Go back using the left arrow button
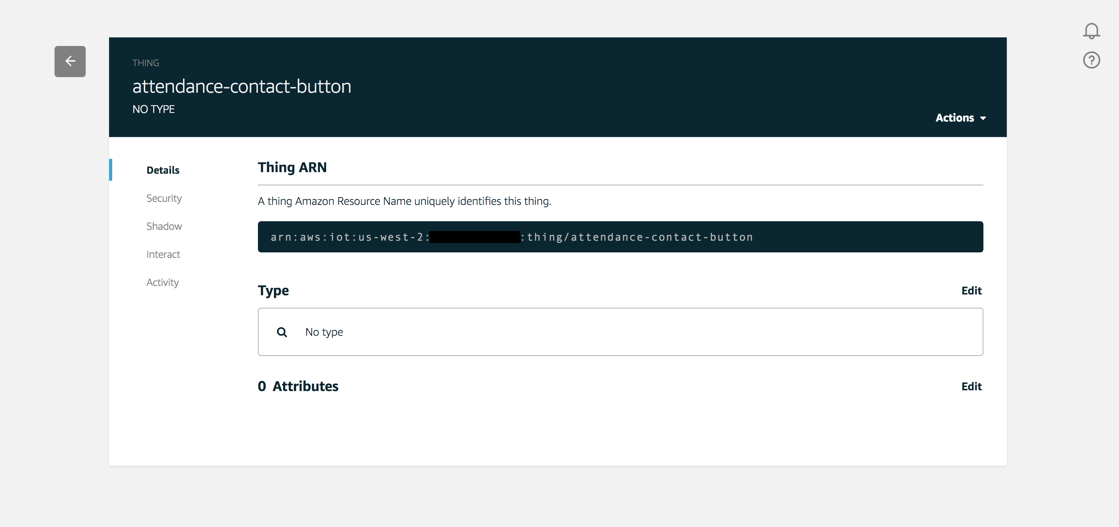The image size is (1119, 527). point(70,61)
